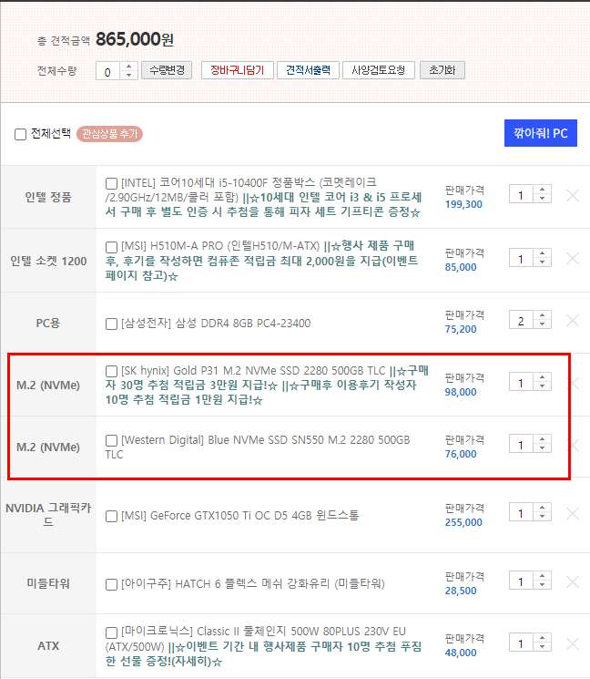Remove the Classic II 500W item with X

click(x=573, y=644)
